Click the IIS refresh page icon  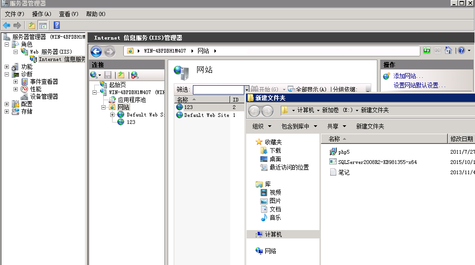click(427, 50)
